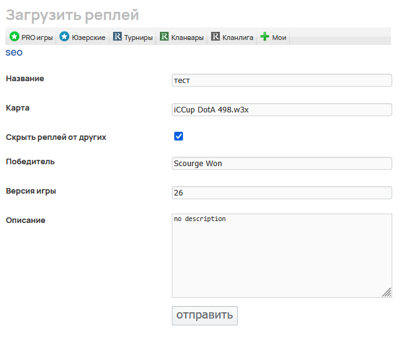Image resolution: width=401 pixels, height=356 pixels.
Task: Select the Кланвары tab
Action: [x=188, y=37]
